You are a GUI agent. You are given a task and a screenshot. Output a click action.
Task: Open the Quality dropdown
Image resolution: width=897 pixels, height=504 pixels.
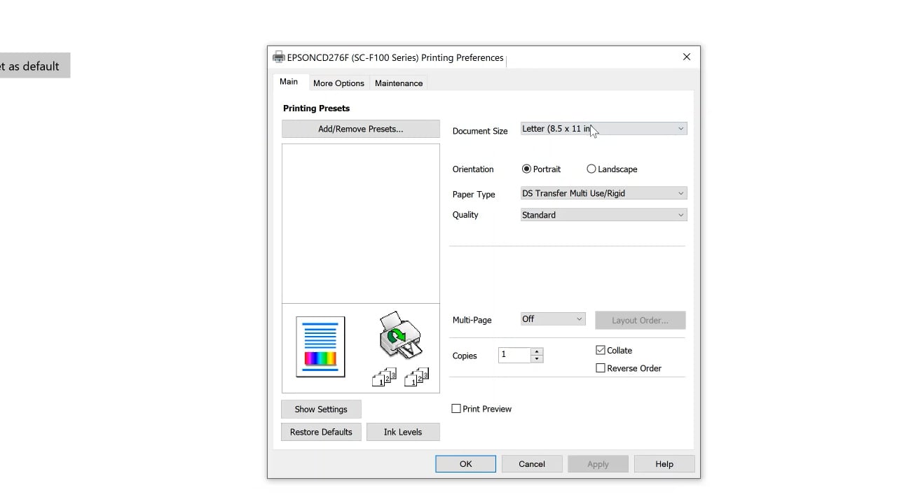point(603,215)
